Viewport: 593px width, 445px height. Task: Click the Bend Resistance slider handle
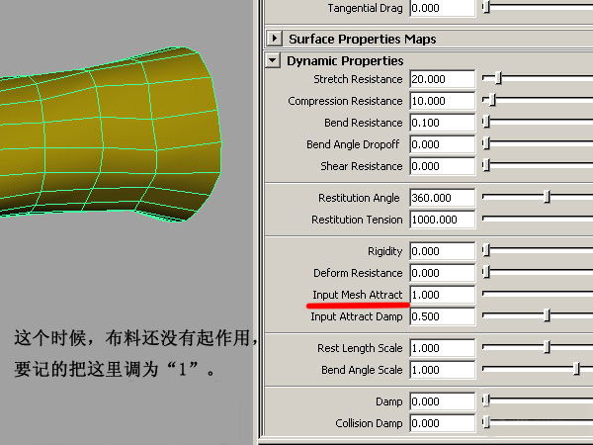coord(486,122)
